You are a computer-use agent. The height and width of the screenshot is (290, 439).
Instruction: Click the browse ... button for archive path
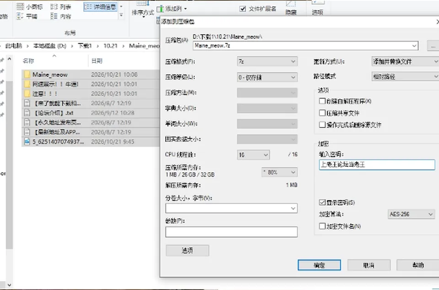tap(433, 46)
